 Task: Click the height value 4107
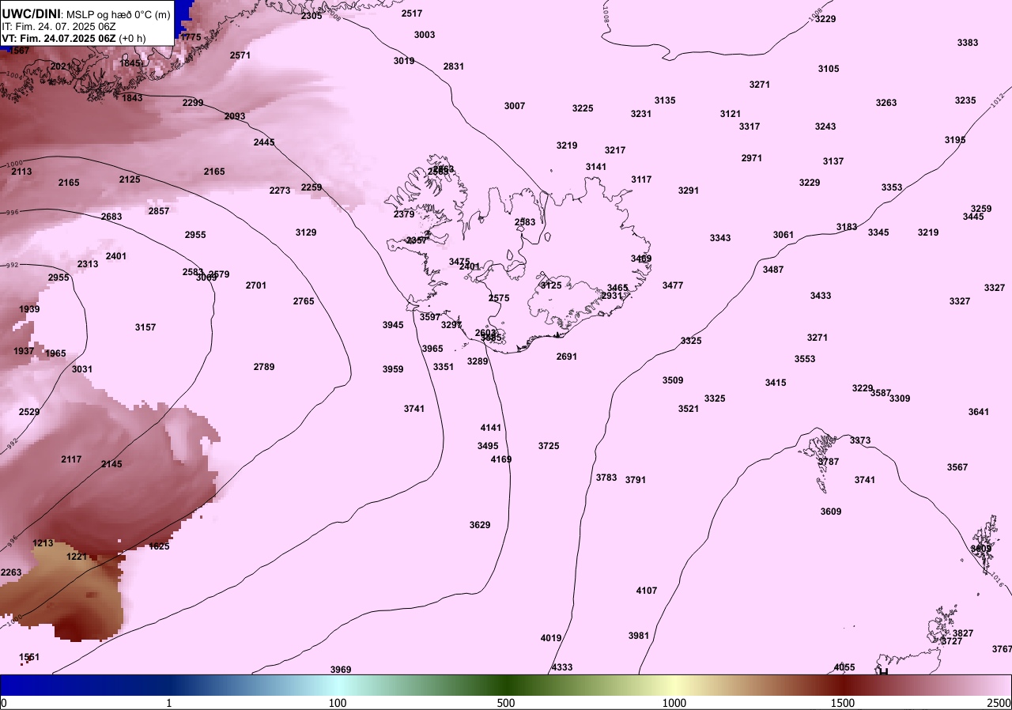tap(647, 591)
